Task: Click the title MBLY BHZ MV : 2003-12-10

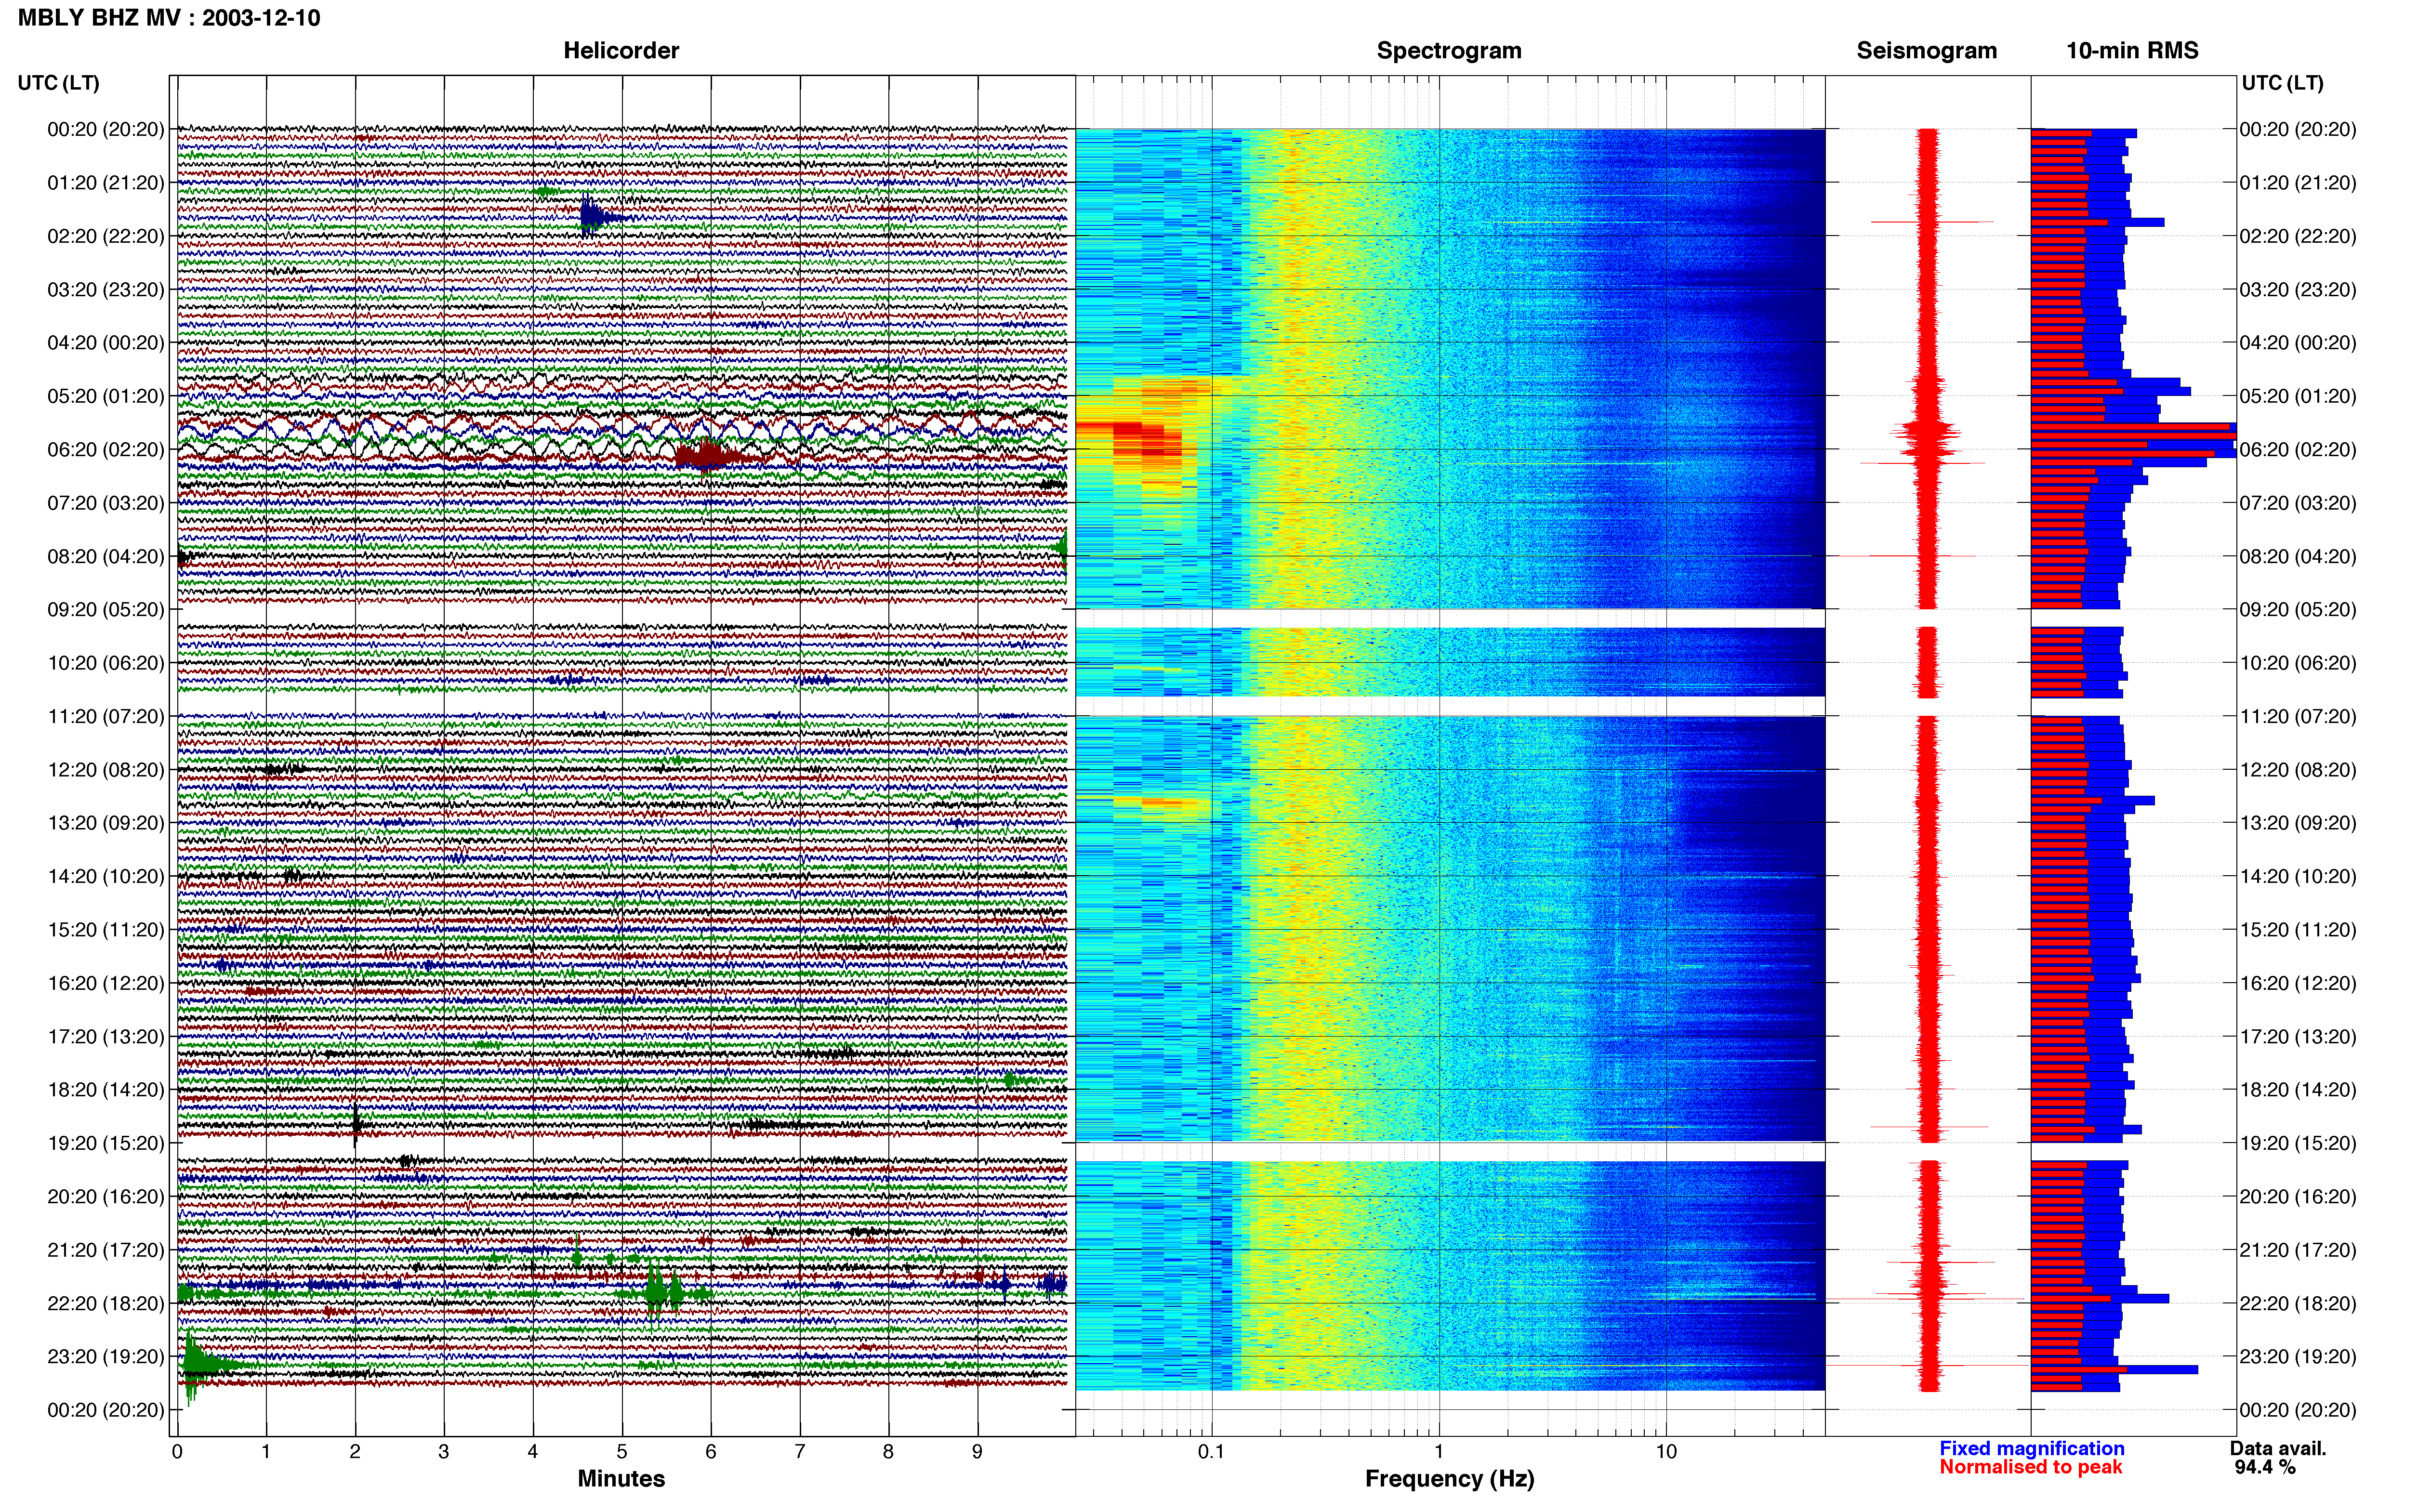Action: click(169, 18)
